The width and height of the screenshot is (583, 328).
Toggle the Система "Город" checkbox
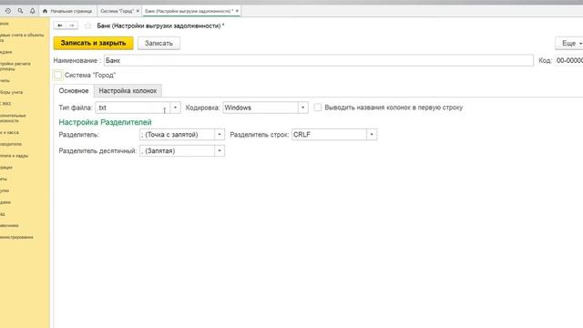(x=57, y=75)
